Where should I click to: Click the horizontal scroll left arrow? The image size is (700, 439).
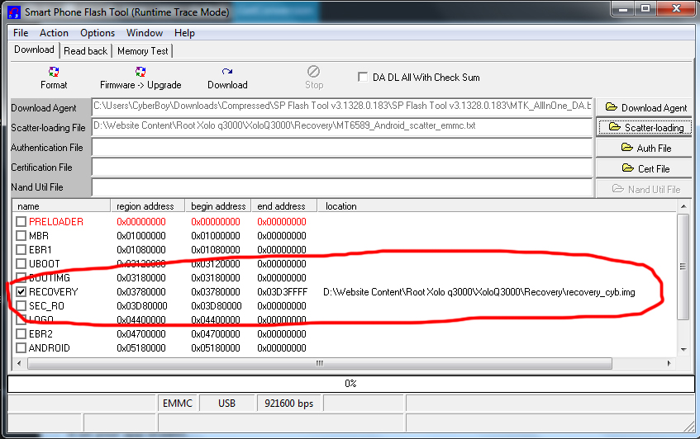19,364
